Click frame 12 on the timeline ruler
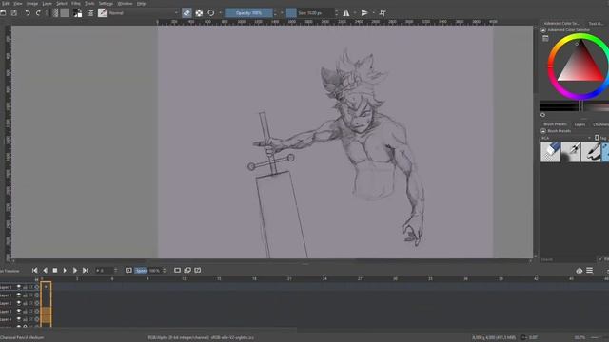Image resolution: width=609 pixels, height=342 pixels. click(184, 278)
